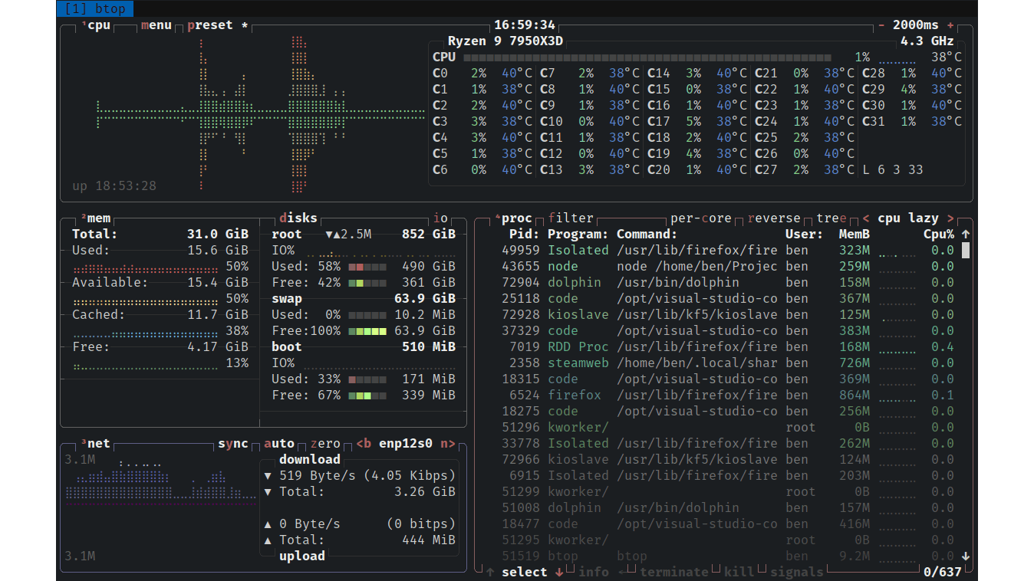The width and height of the screenshot is (1034, 581).
Task: Toggle the disks view in memory box
Action: coord(298,218)
